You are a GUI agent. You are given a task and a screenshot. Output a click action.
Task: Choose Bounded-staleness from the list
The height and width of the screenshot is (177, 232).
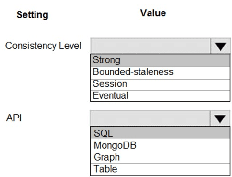pos(160,72)
